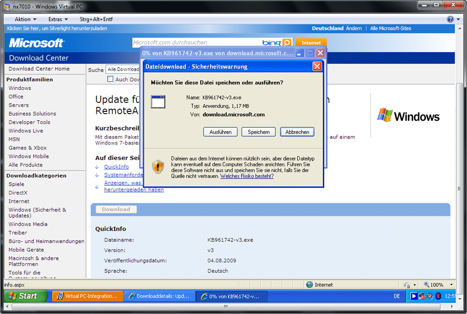
Task: Open the Extras menu
Action: tap(58, 19)
